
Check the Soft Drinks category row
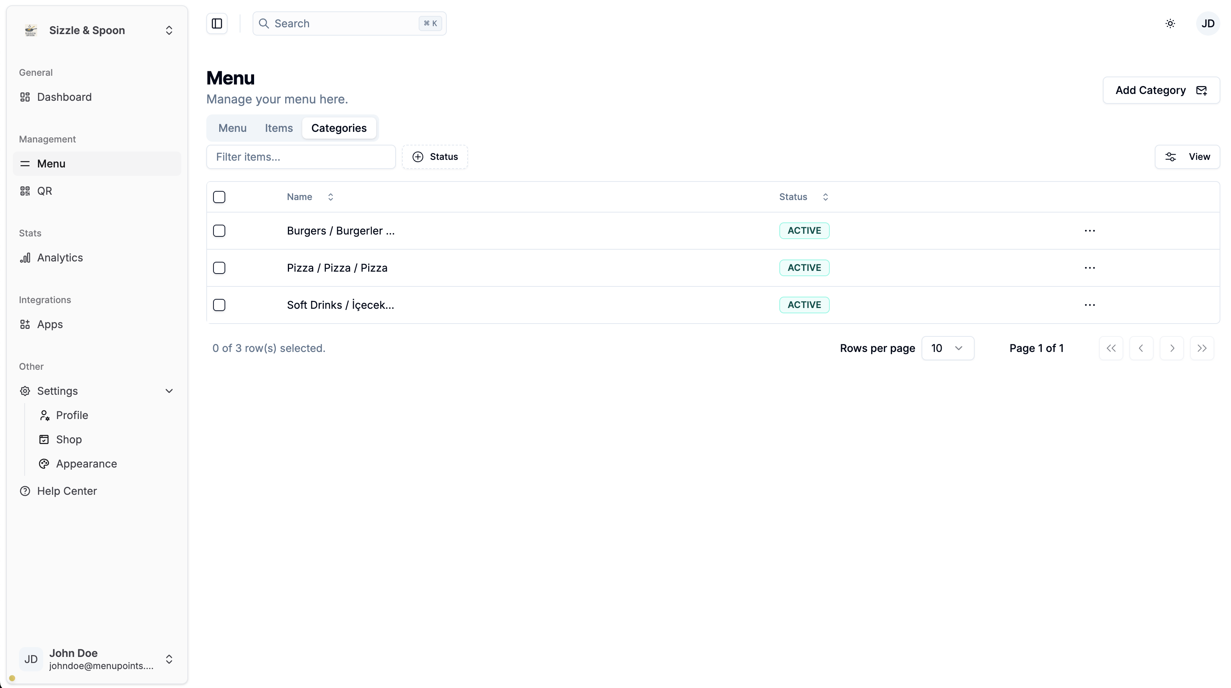[x=219, y=305]
